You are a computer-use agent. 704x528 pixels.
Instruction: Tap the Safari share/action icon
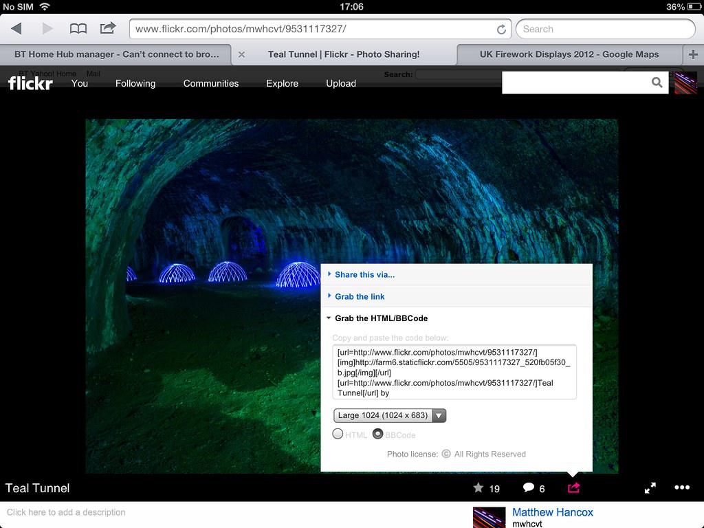pos(108,28)
